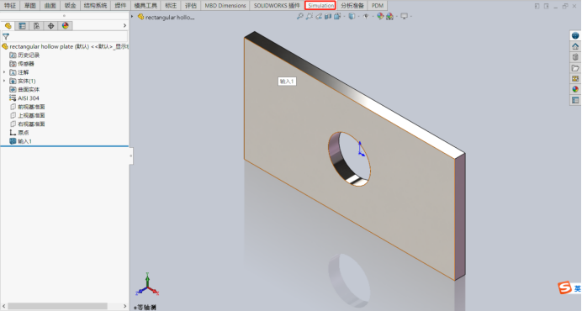
Task: Open dropdown arrow beside View Orientation icon
Action: tap(344, 16)
